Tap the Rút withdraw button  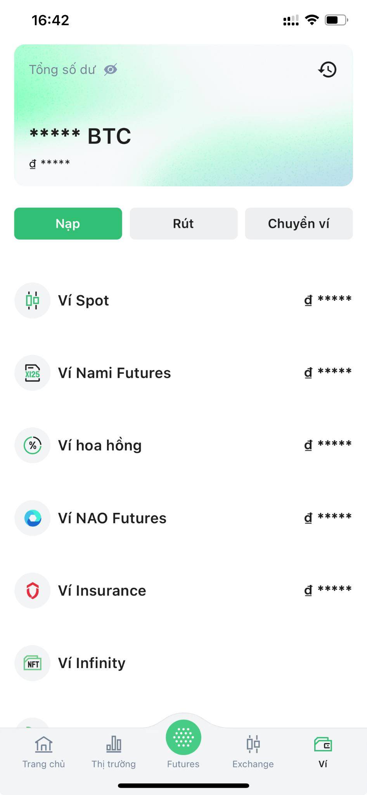[x=183, y=224]
